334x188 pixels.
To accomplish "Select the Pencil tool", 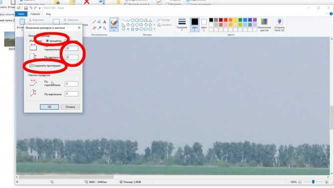I will click(94, 22).
